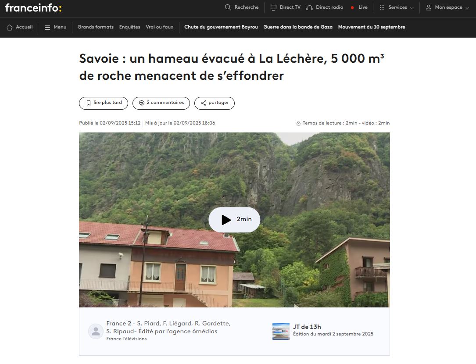Save article with lire plus tard

104,103
